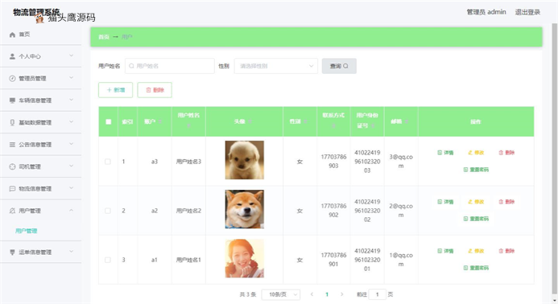Click the home icon beside 首页
558x304 pixels.
pos(12,35)
